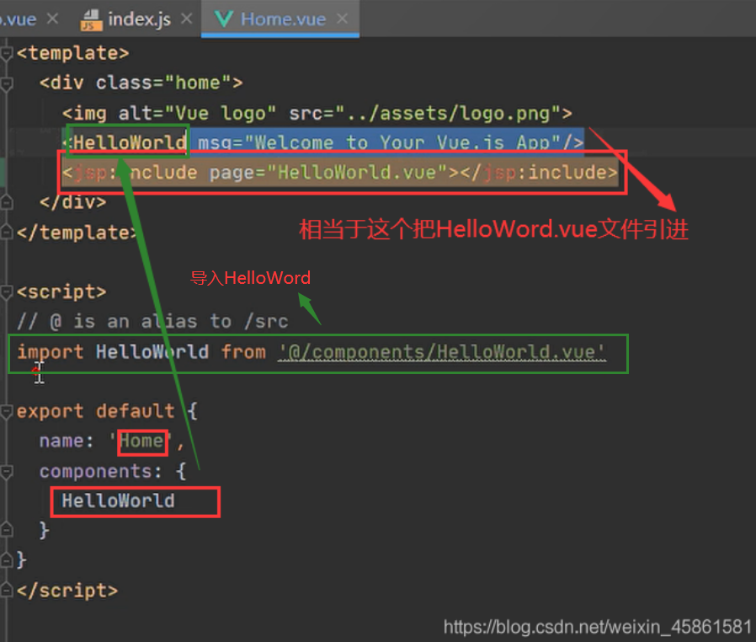This screenshot has height=642, width=756.
Task: Collapse the div class="home" fold marker
Action: [x=6, y=84]
